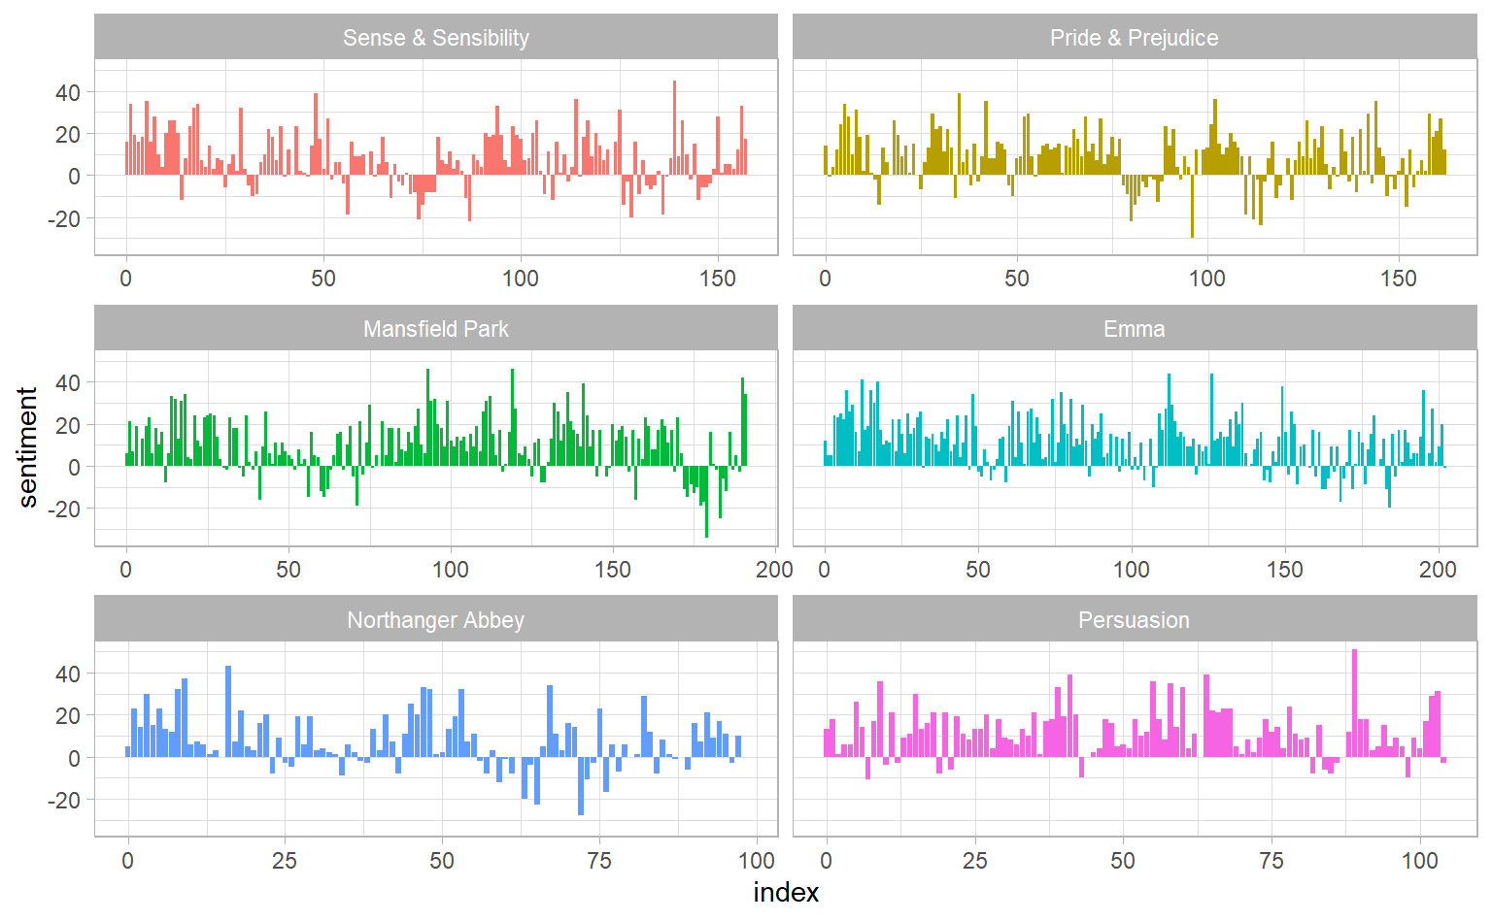The image size is (1492, 921).
Task: Click the 25 tick label under Northanger Abbey
Action: [284, 861]
